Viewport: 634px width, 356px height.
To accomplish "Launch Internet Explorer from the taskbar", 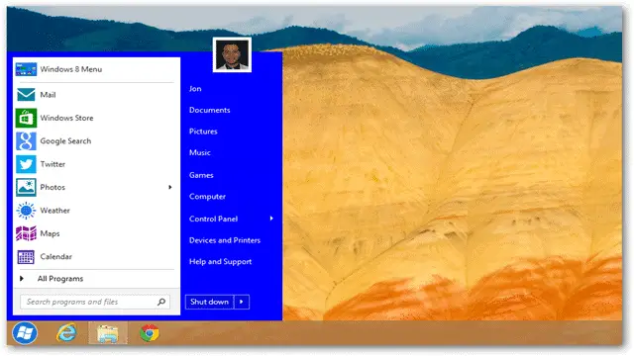I will pyautogui.click(x=66, y=333).
